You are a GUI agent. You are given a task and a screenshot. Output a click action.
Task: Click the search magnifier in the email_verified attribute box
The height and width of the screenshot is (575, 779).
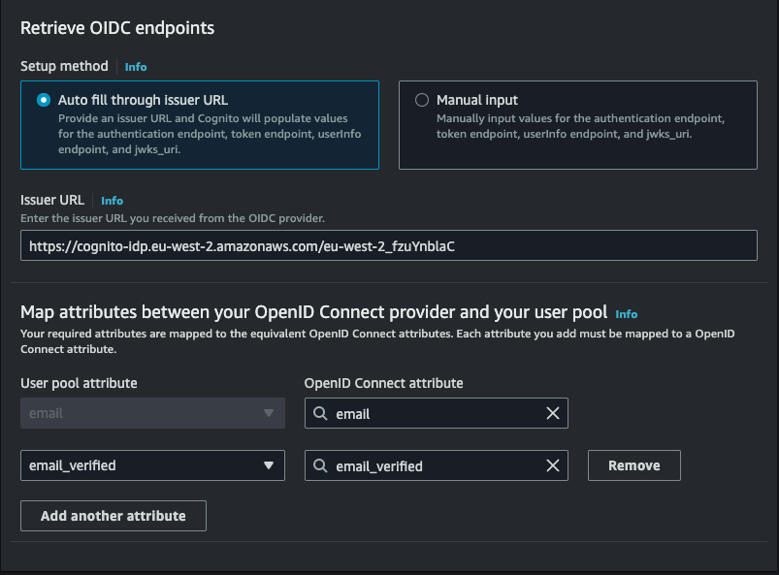(319, 465)
